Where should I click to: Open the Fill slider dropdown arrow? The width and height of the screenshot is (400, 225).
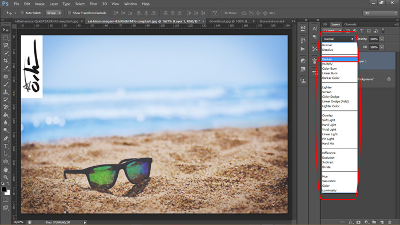382,47
